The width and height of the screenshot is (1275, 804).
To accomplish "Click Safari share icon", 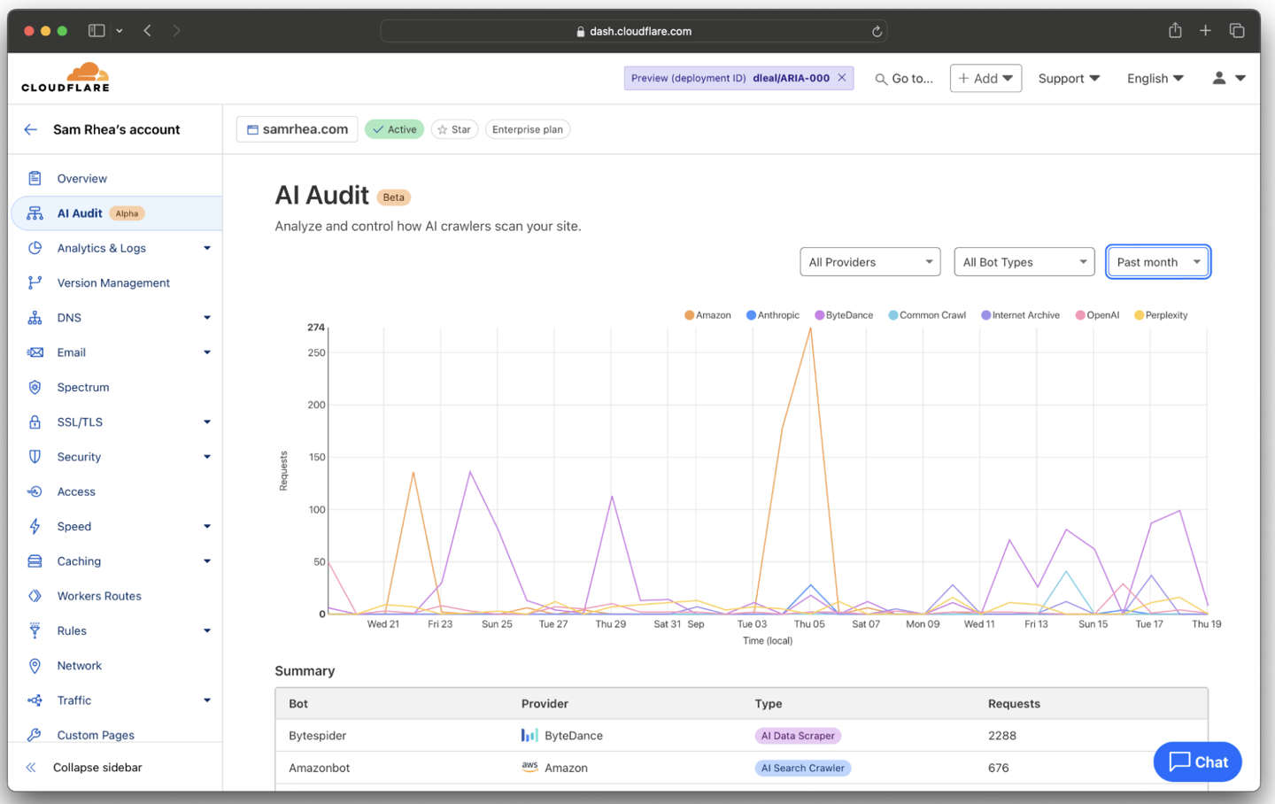I will coord(1175,30).
